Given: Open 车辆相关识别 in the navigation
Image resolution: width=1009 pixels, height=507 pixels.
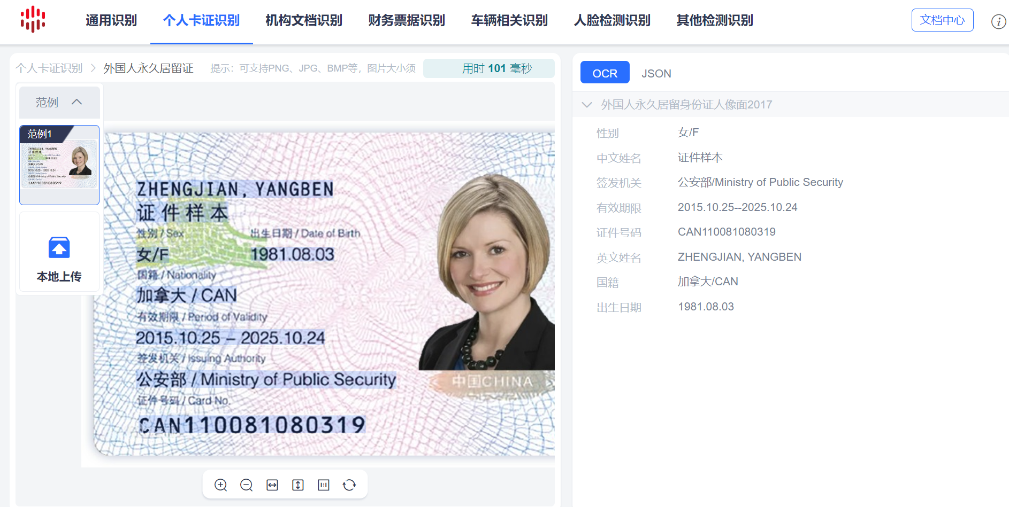Looking at the screenshot, I should [x=509, y=20].
